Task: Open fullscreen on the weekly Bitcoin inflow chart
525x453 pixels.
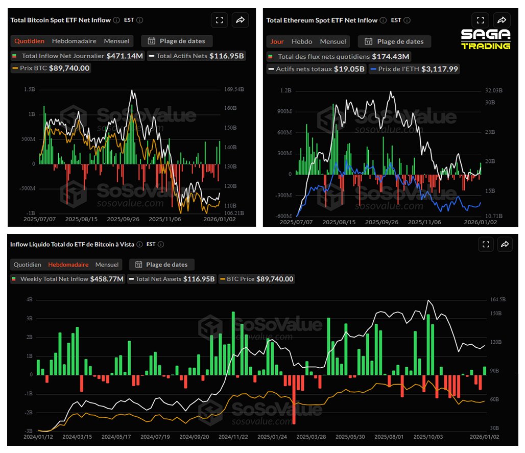Action: coord(486,244)
